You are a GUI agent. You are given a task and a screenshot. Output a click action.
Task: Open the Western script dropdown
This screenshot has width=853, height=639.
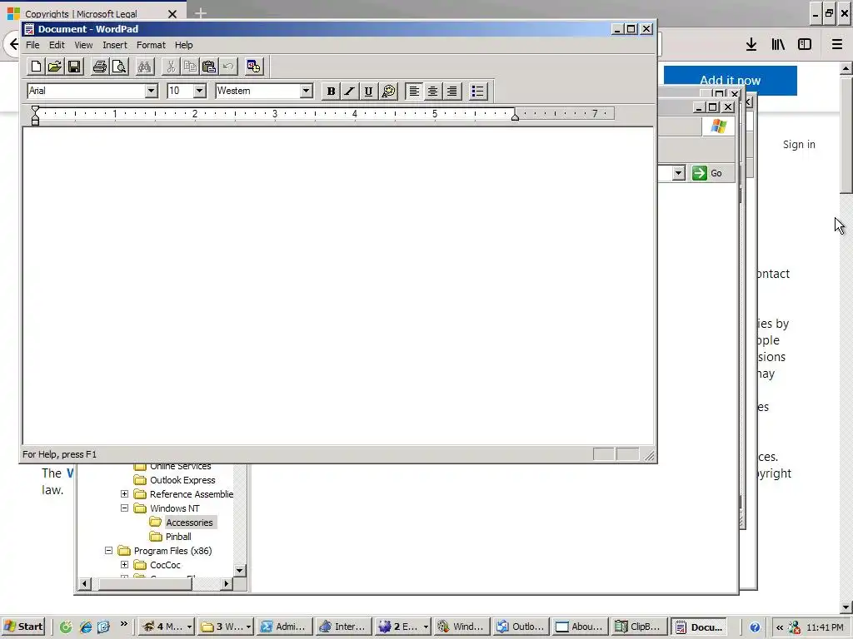[x=307, y=91]
